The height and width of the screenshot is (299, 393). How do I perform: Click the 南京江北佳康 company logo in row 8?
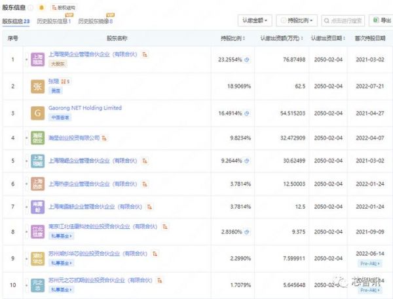pyautogui.click(x=39, y=231)
